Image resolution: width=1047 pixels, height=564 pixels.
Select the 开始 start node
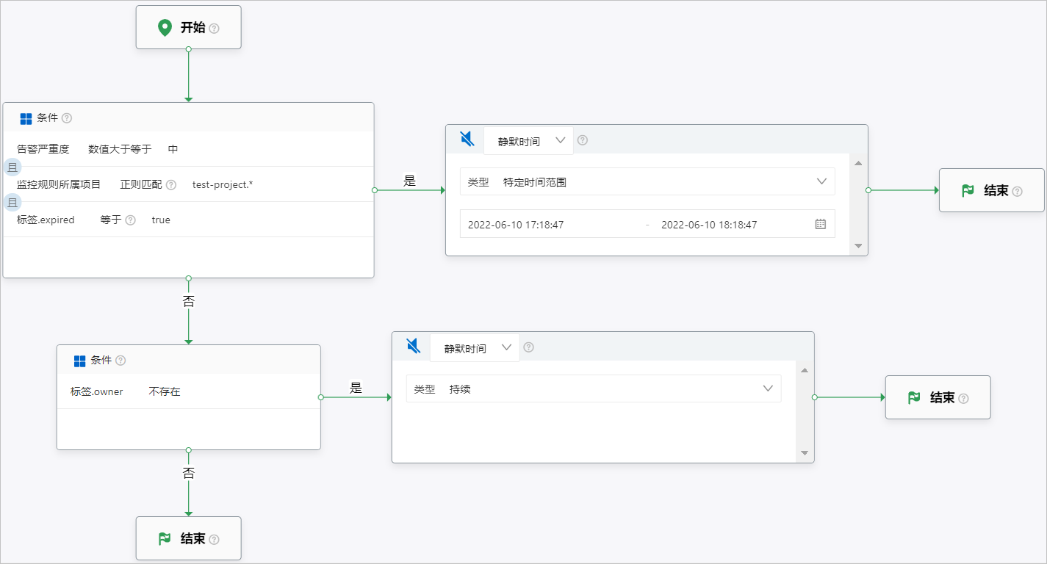click(189, 27)
